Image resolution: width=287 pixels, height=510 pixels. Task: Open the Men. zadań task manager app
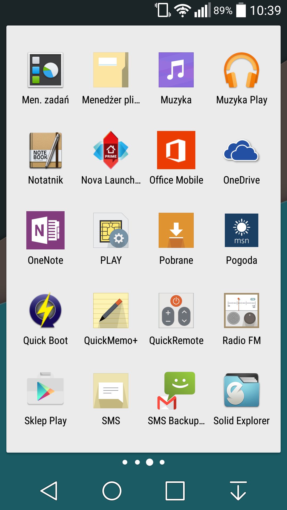pyautogui.click(x=45, y=70)
